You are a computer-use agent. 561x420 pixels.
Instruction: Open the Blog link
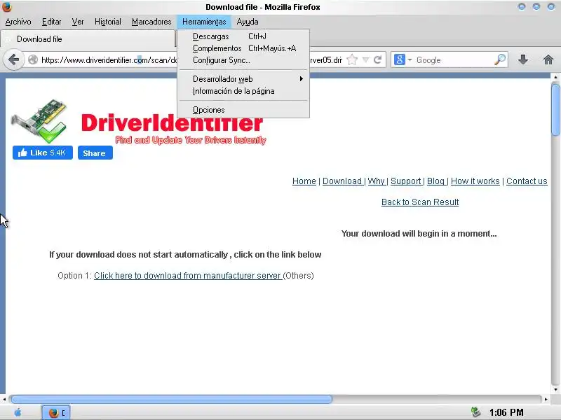tap(435, 181)
